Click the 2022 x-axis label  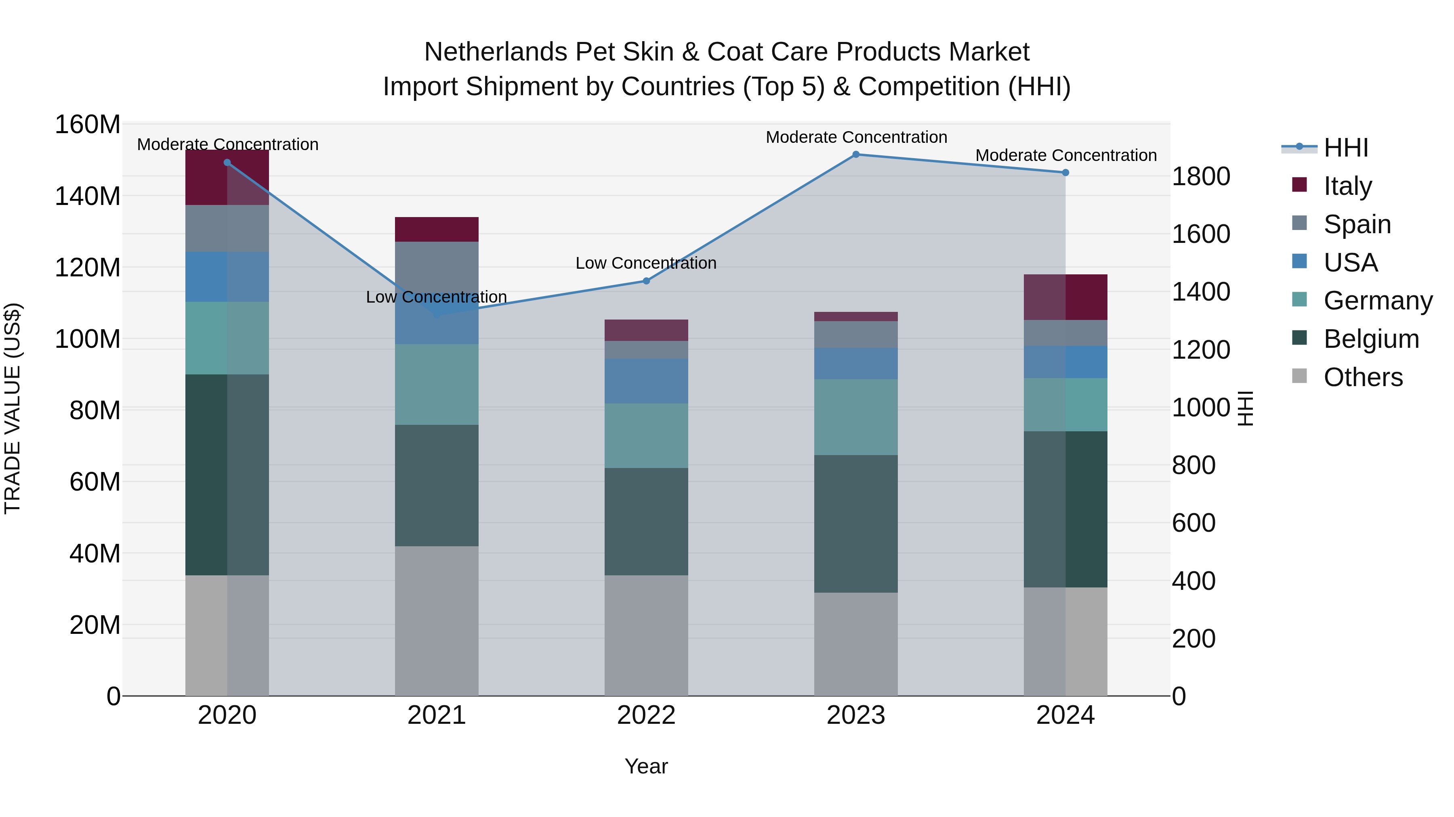pos(646,715)
